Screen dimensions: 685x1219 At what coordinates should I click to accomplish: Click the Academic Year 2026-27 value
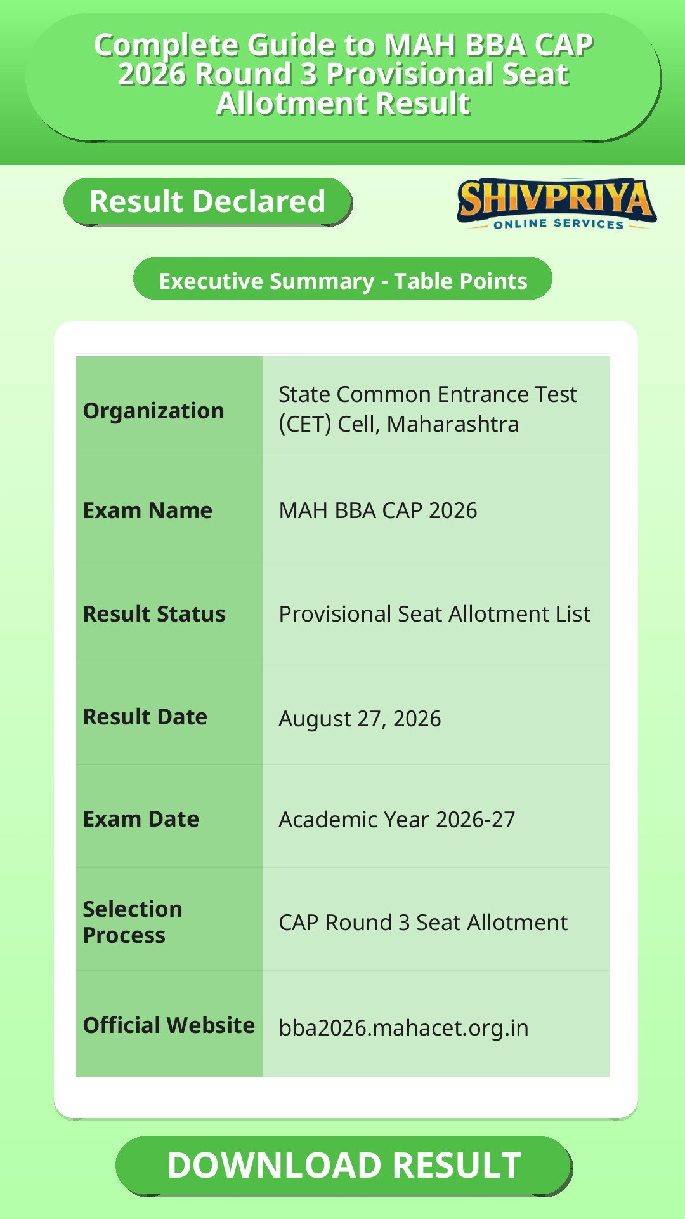tap(397, 820)
